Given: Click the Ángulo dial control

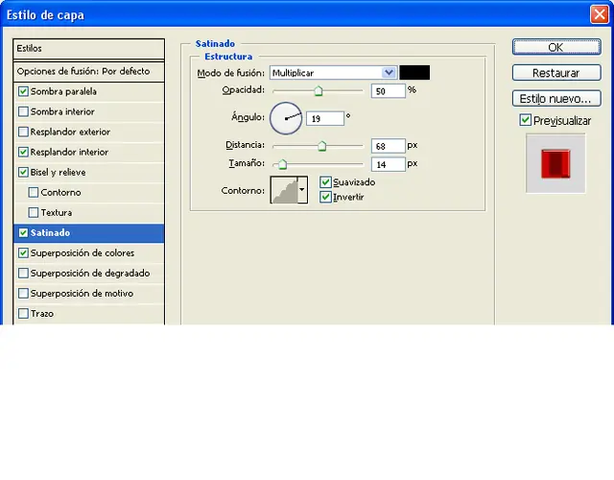Looking at the screenshot, I should pos(286,118).
